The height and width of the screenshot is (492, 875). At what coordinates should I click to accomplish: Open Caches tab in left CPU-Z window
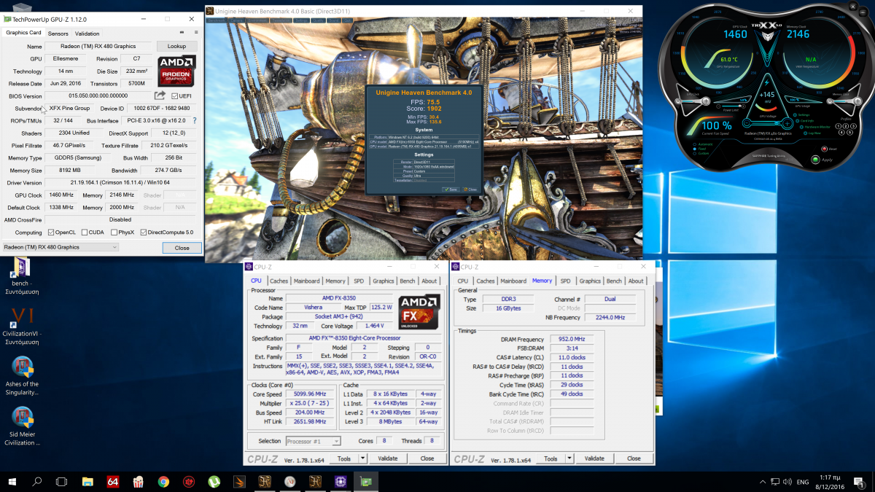coord(279,281)
